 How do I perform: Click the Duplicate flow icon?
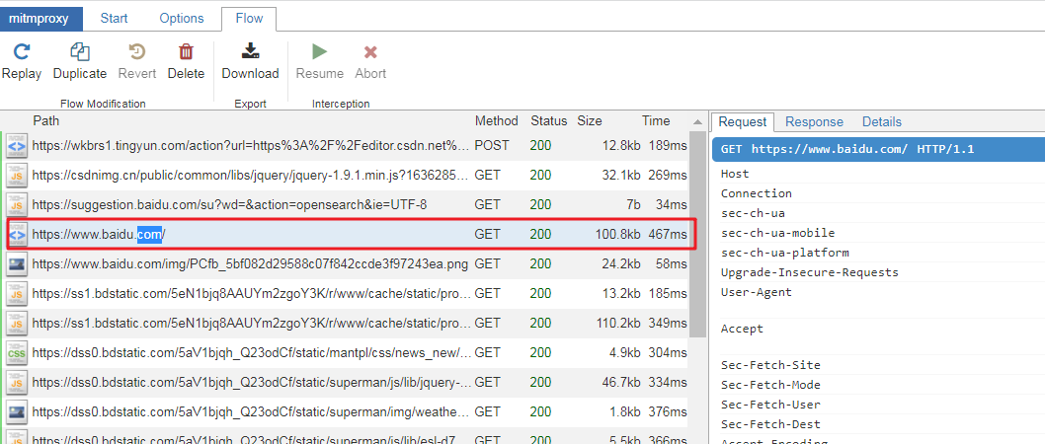point(80,51)
